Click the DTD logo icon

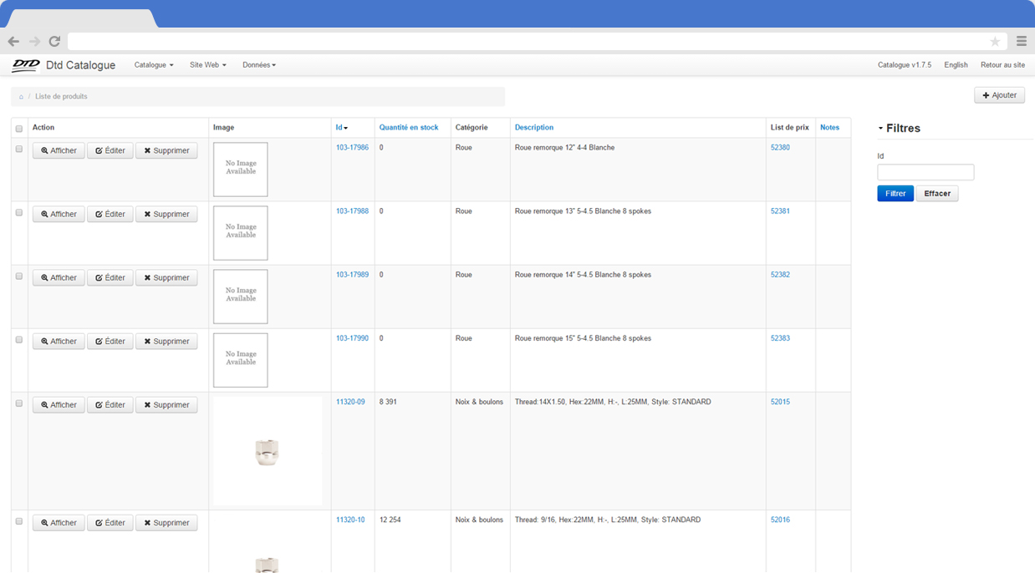click(x=25, y=65)
